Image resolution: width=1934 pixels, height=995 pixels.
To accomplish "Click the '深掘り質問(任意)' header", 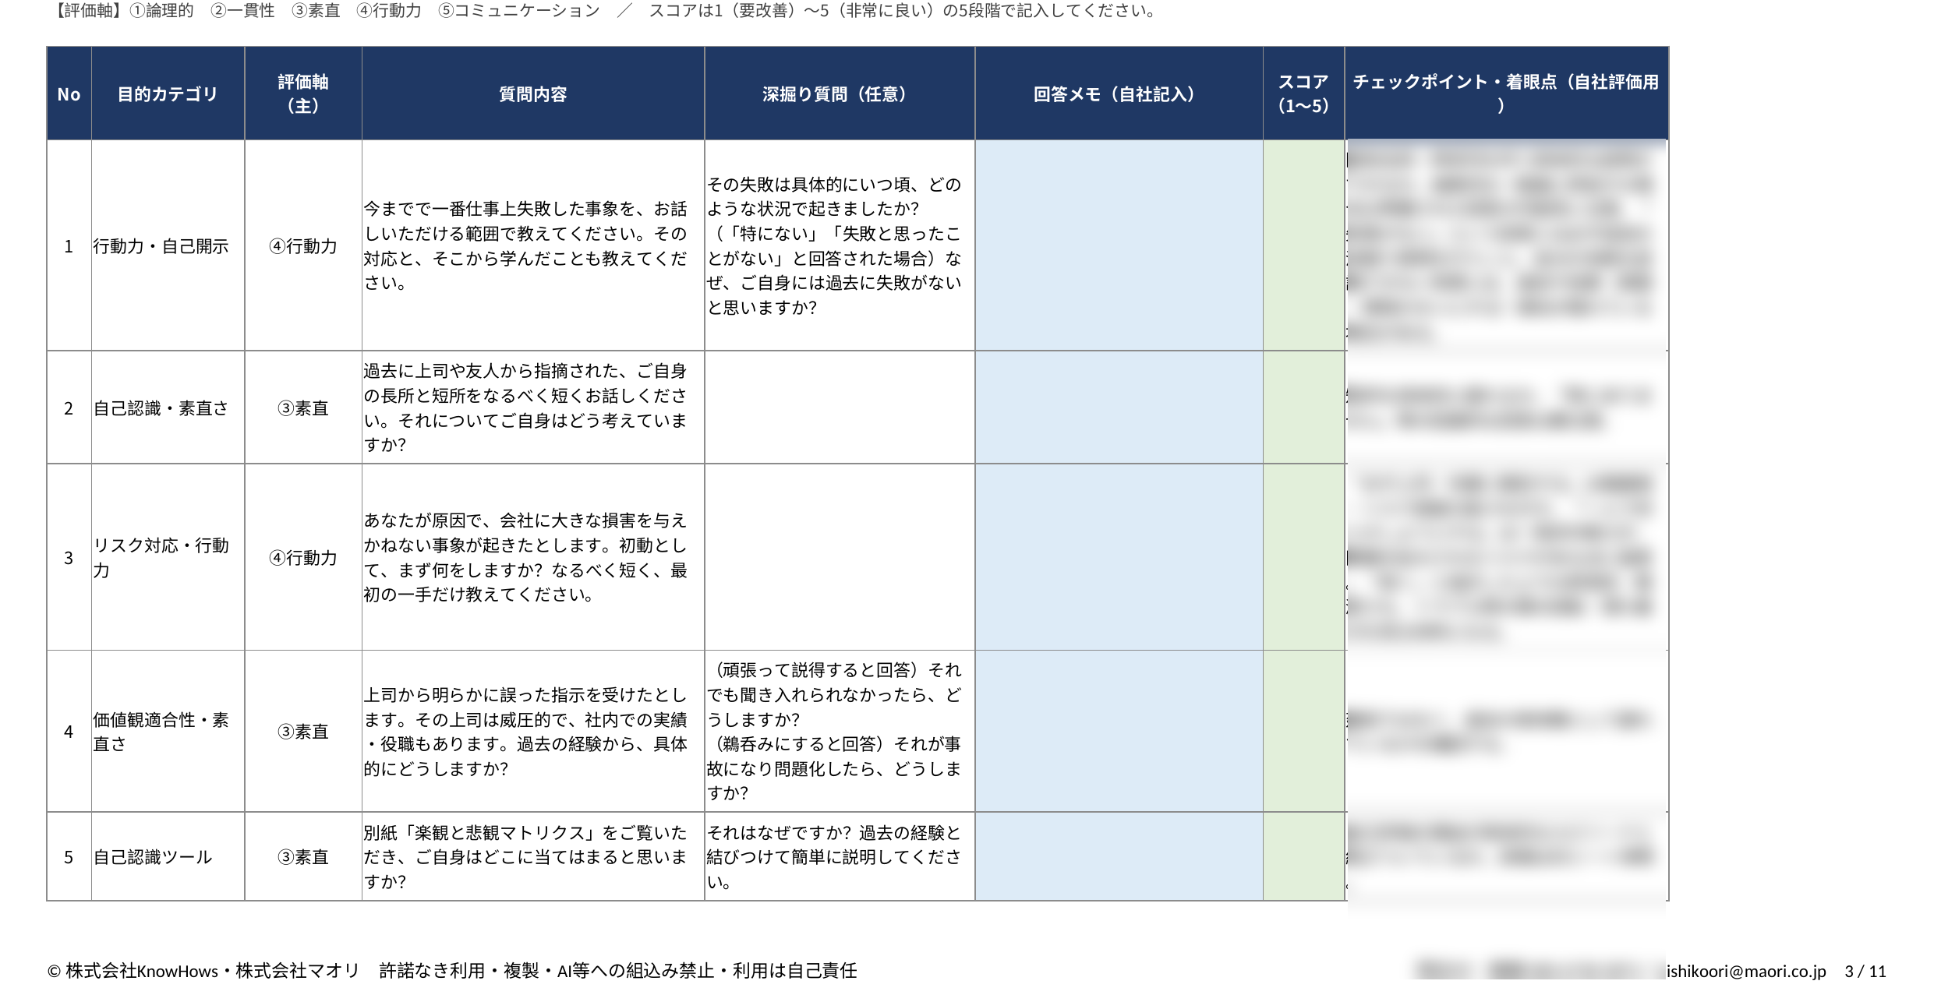I will coord(840,94).
